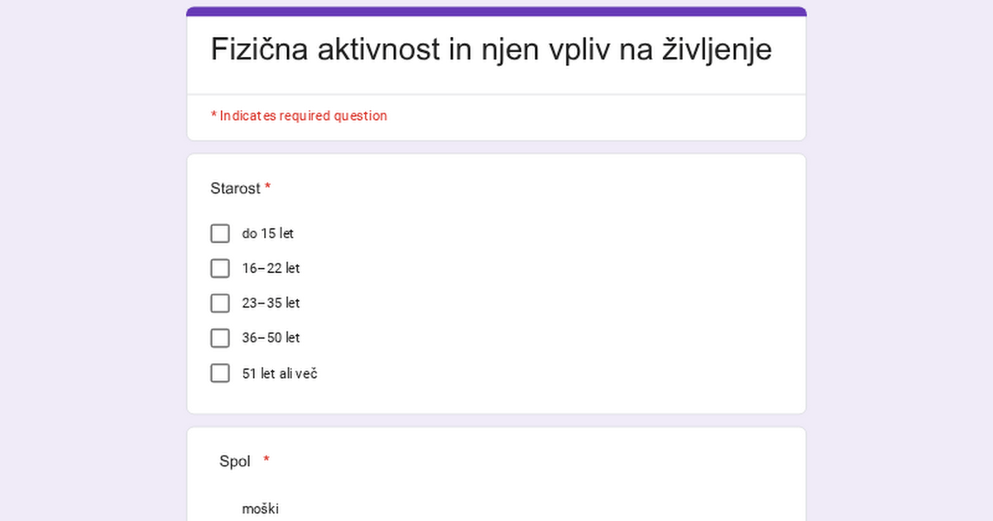Click the 'Starost' question heading
The image size is (993, 521).
(x=235, y=189)
